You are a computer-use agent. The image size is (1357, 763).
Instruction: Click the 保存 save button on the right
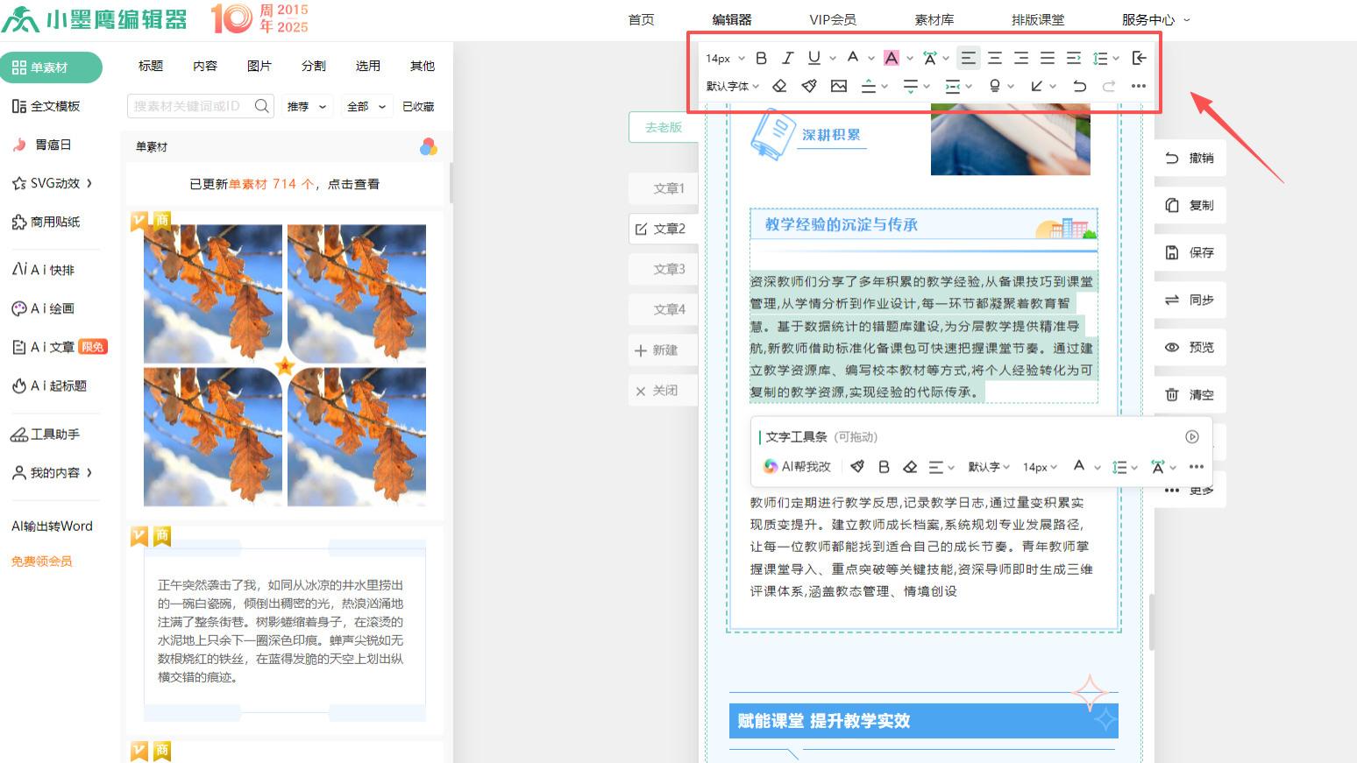point(1190,252)
